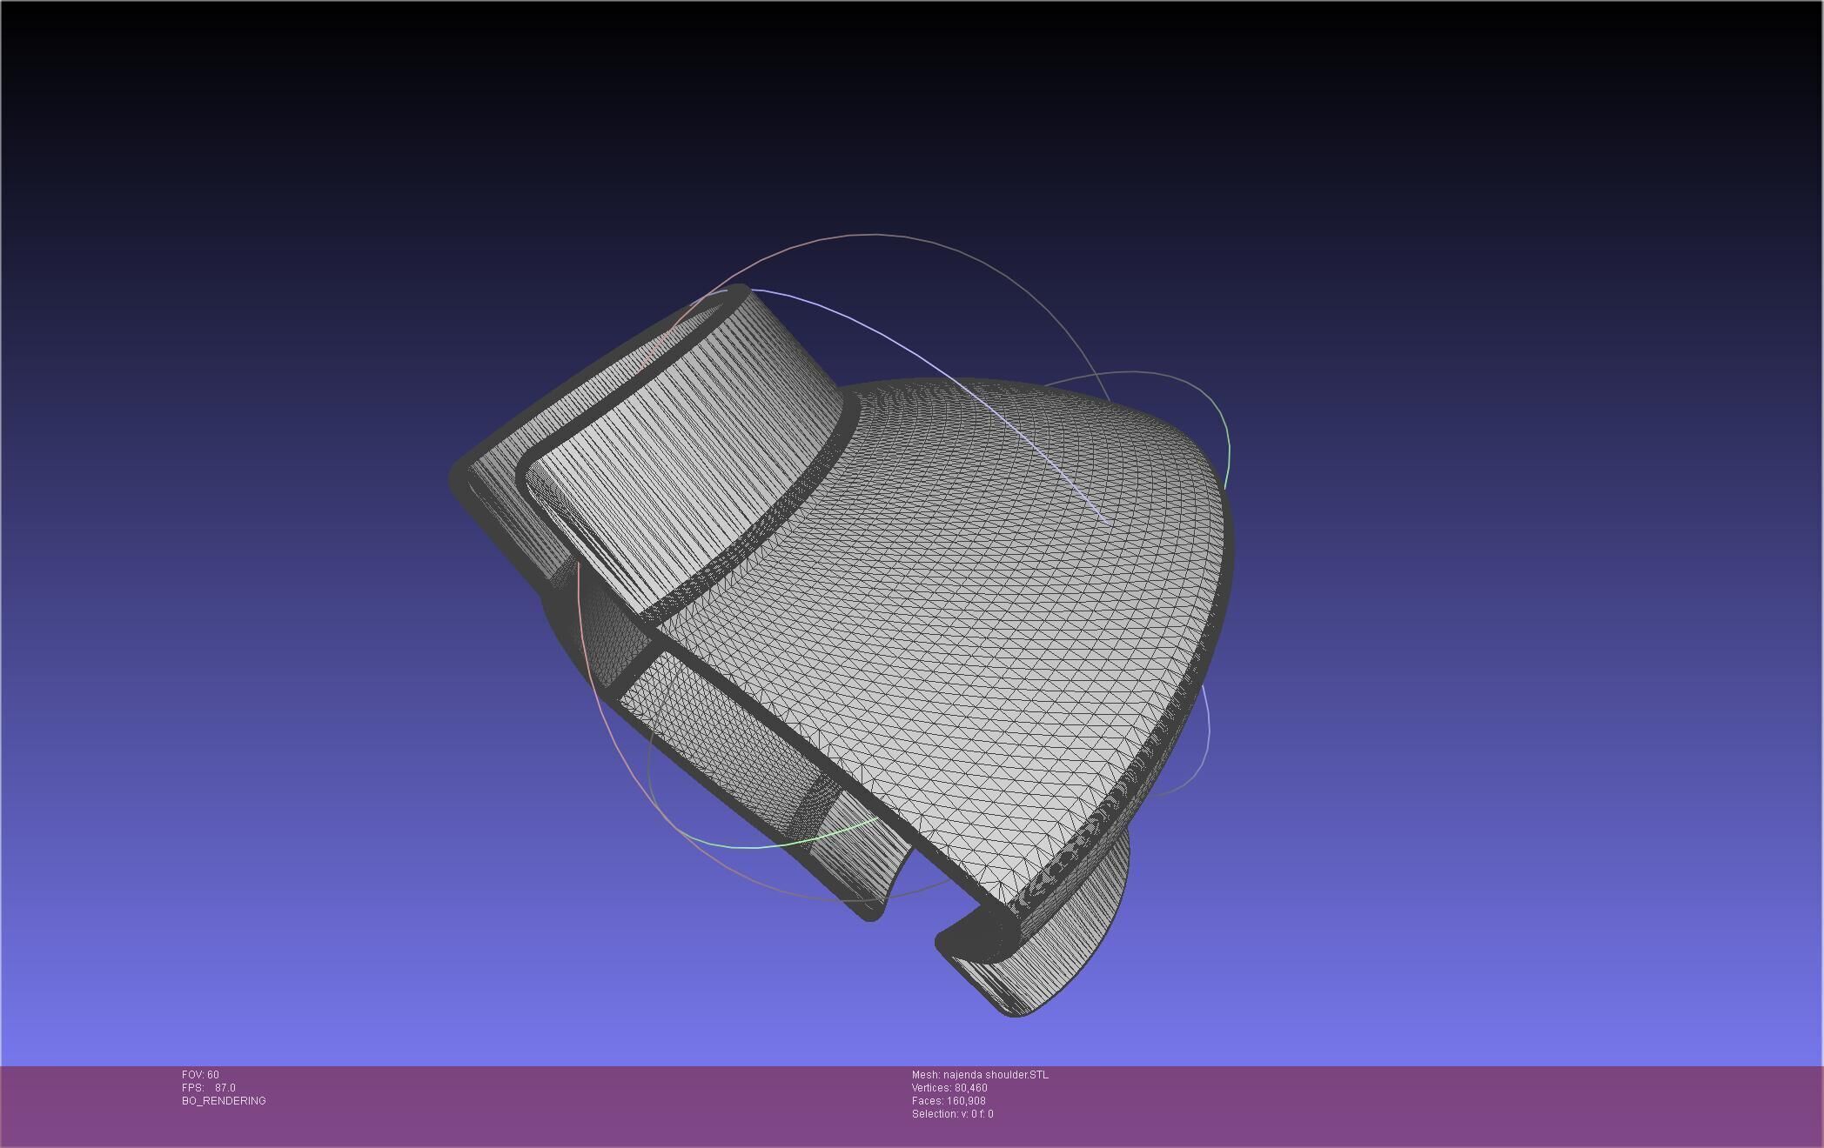The image size is (1824, 1148).
Task: Click the BO_RENDERING status text
Action: pos(224,1101)
